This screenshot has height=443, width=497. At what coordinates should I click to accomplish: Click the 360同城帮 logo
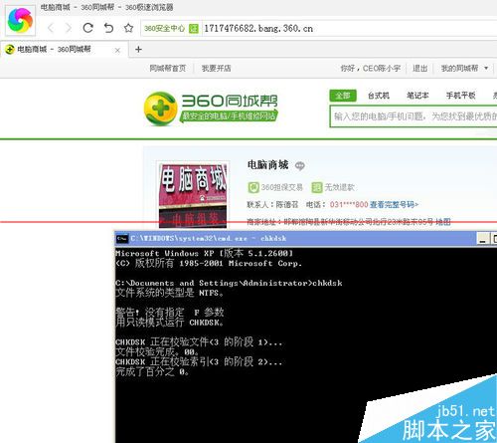[211, 109]
